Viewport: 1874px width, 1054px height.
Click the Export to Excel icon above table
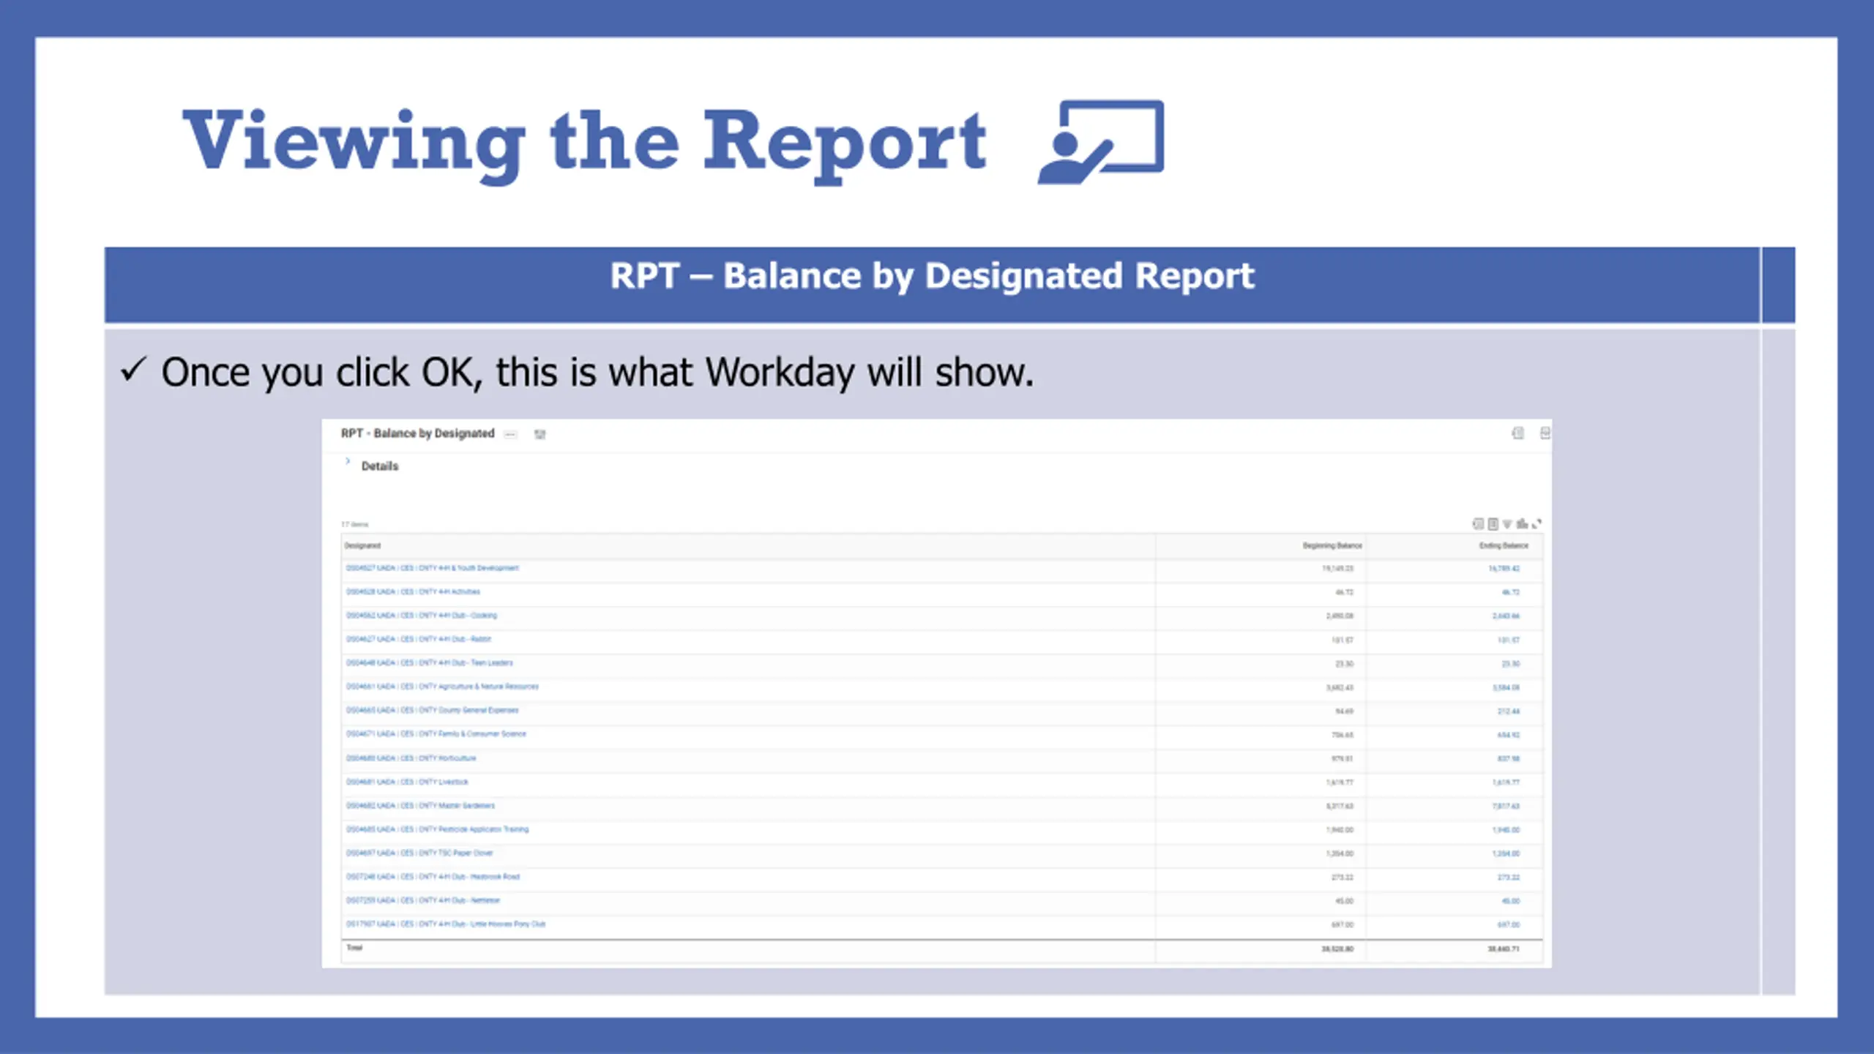[1478, 523]
